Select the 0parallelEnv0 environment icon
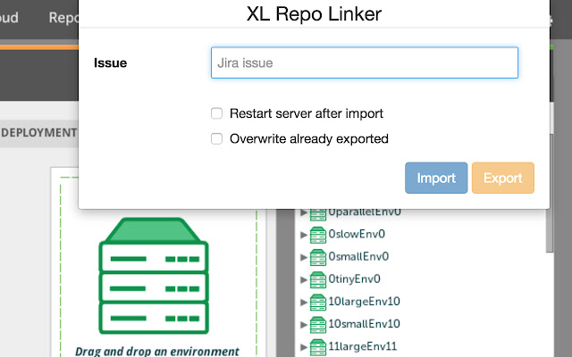Image resolution: width=572 pixels, height=357 pixels. coord(318,215)
